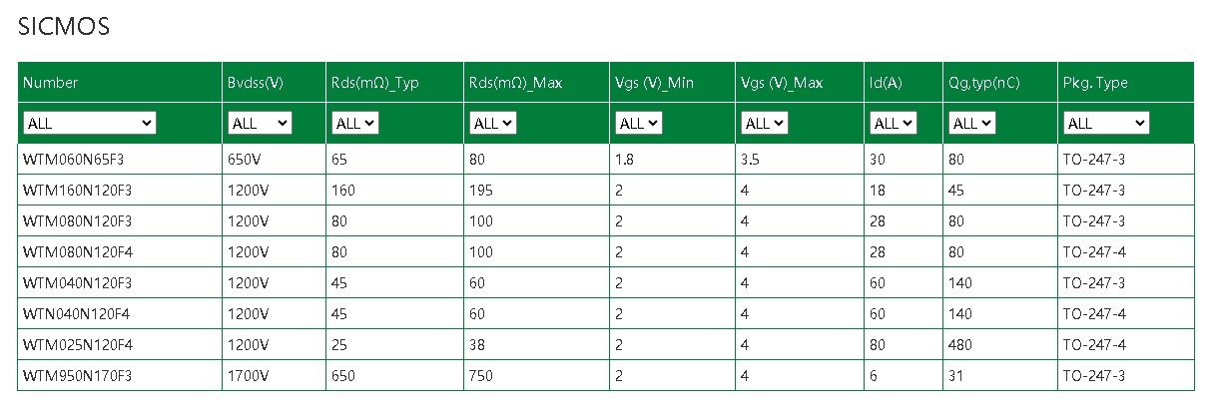The width and height of the screenshot is (1213, 415).
Task: Open the Vgs (V)_Max filter dropdown
Action: coord(764,123)
